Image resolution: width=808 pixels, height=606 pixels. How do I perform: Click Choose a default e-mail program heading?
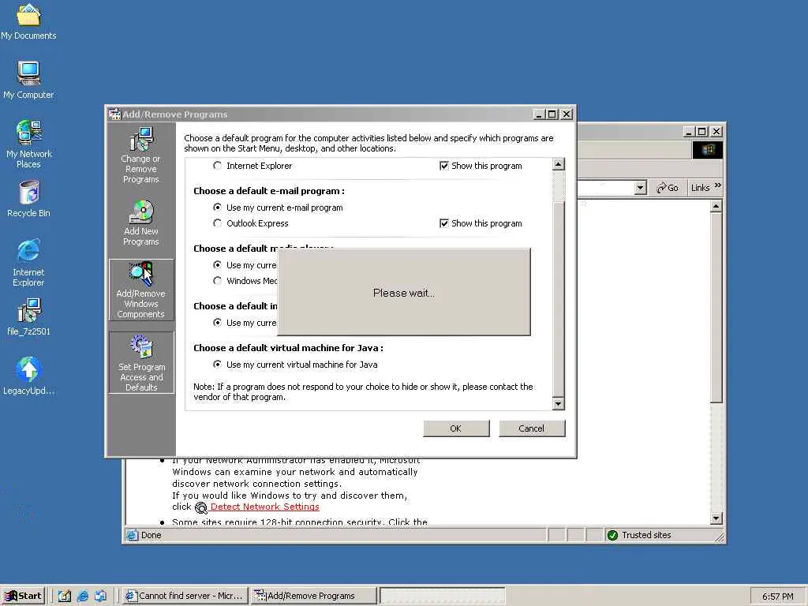[x=269, y=191]
